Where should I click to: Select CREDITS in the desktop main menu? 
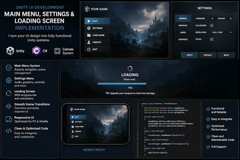tap(97, 42)
